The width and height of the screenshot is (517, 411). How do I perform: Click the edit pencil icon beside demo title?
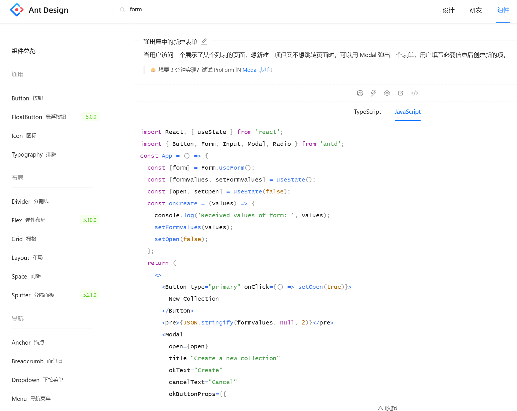(204, 42)
